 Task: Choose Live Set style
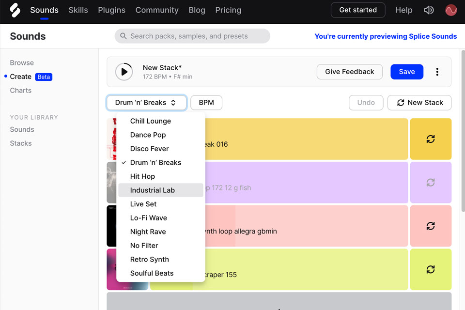point(161,204)
